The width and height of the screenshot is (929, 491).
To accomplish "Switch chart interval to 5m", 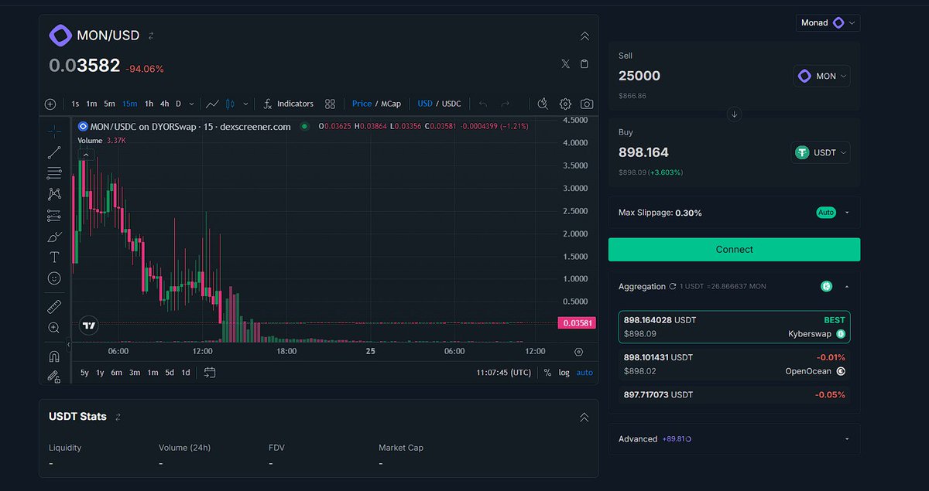I will point(109,104).
